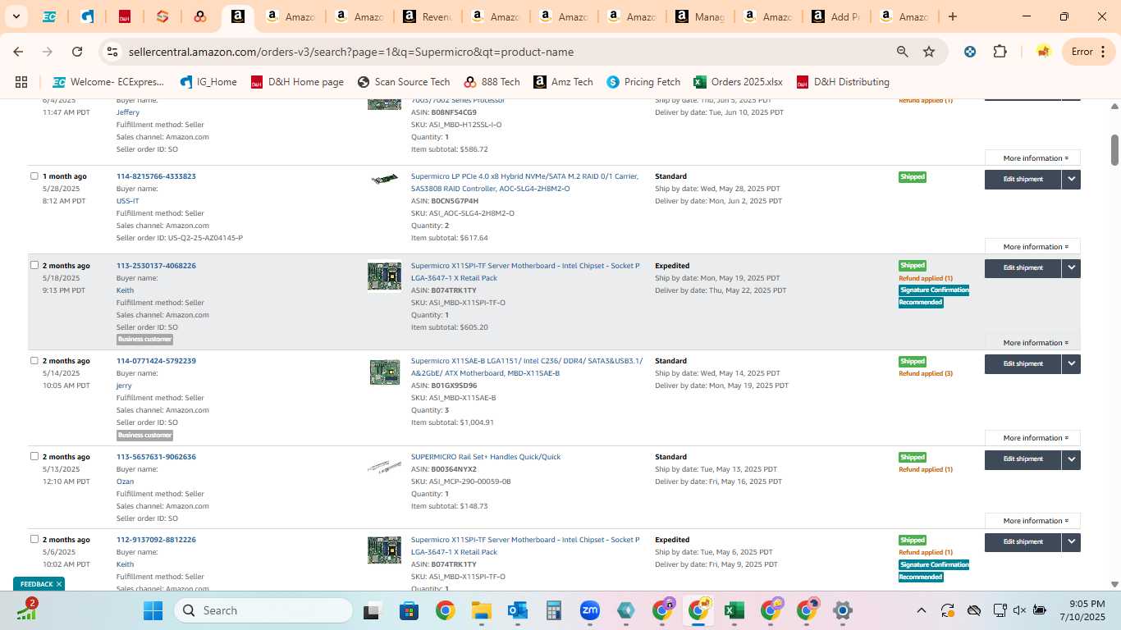This screenshot has width=1121, height=630.
Task: Click the volume muted tray icon
Action: point(1019,610)
